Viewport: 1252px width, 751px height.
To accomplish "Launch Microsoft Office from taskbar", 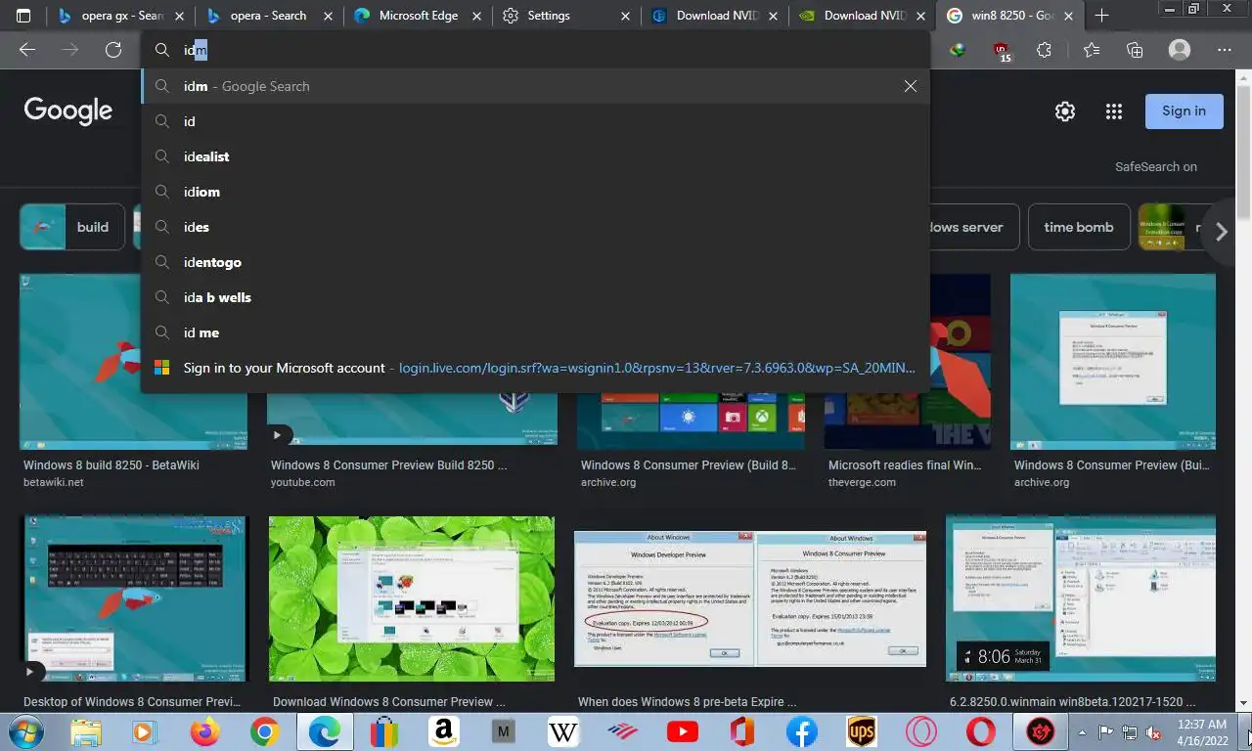I will pyautogui.click(x=741, y=730).
